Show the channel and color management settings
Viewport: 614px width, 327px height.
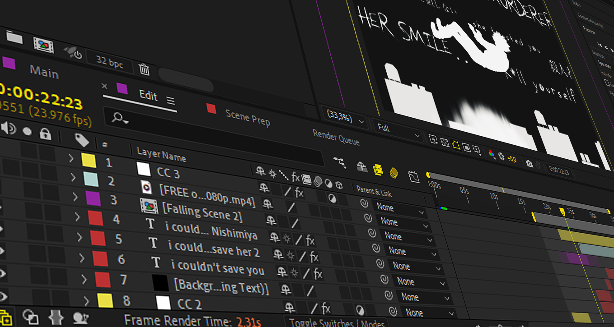(492, 154)
